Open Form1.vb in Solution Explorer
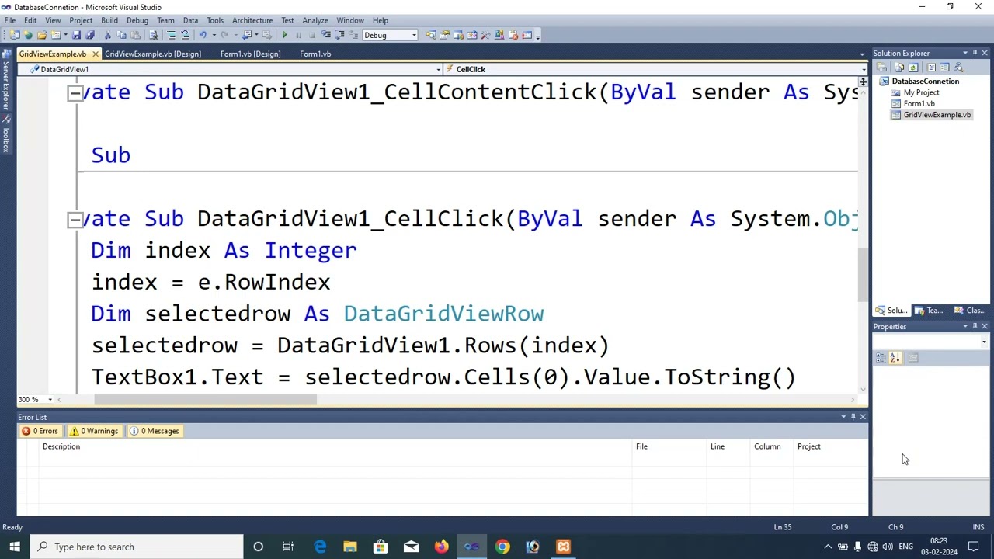This screenshot has width=994, height=559. click(919, 103)
